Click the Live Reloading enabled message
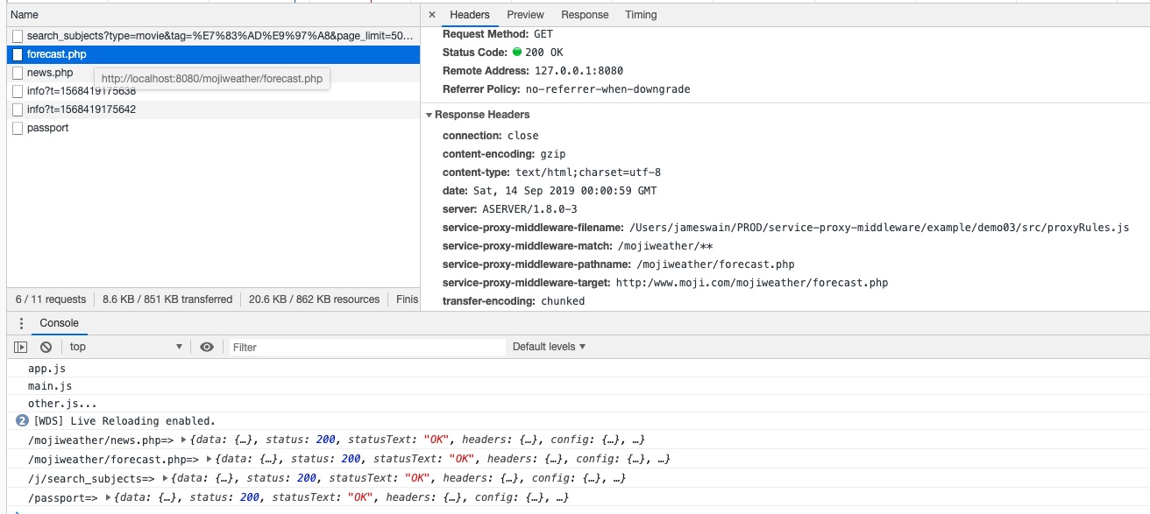 124,421
